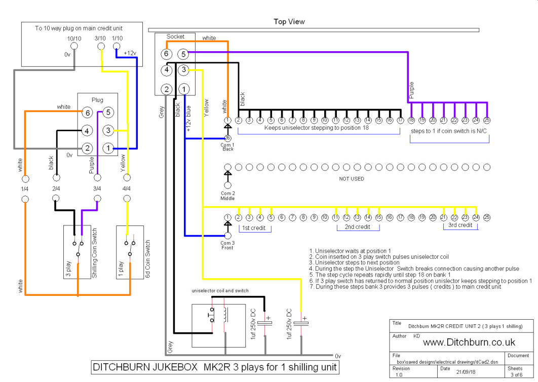The image size is (538, 382).
Task: Click the "Top View" heading
Action: [289, 22]
